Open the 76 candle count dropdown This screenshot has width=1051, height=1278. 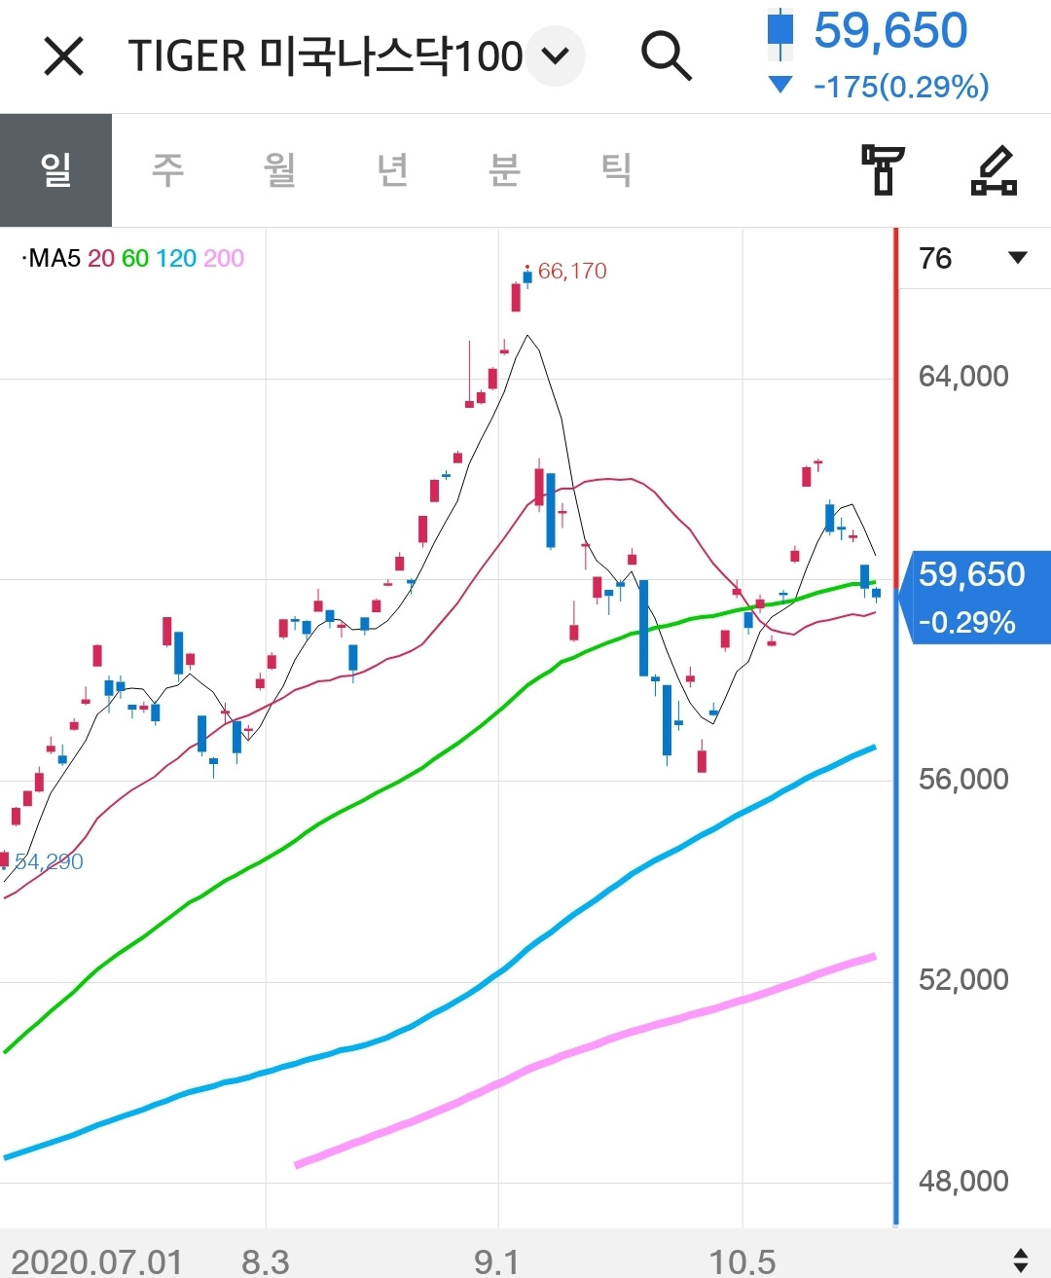coord(973,258)
